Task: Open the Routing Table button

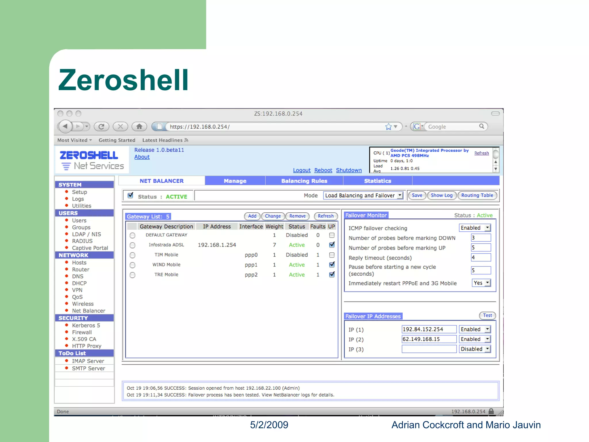Action: 477,195
